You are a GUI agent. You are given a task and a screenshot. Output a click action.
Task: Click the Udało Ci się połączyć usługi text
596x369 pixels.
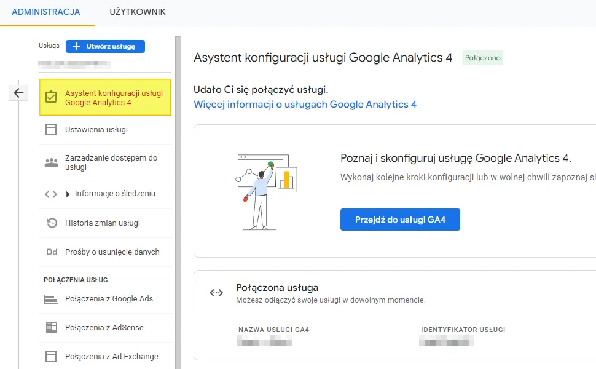(x=261, y=90)
